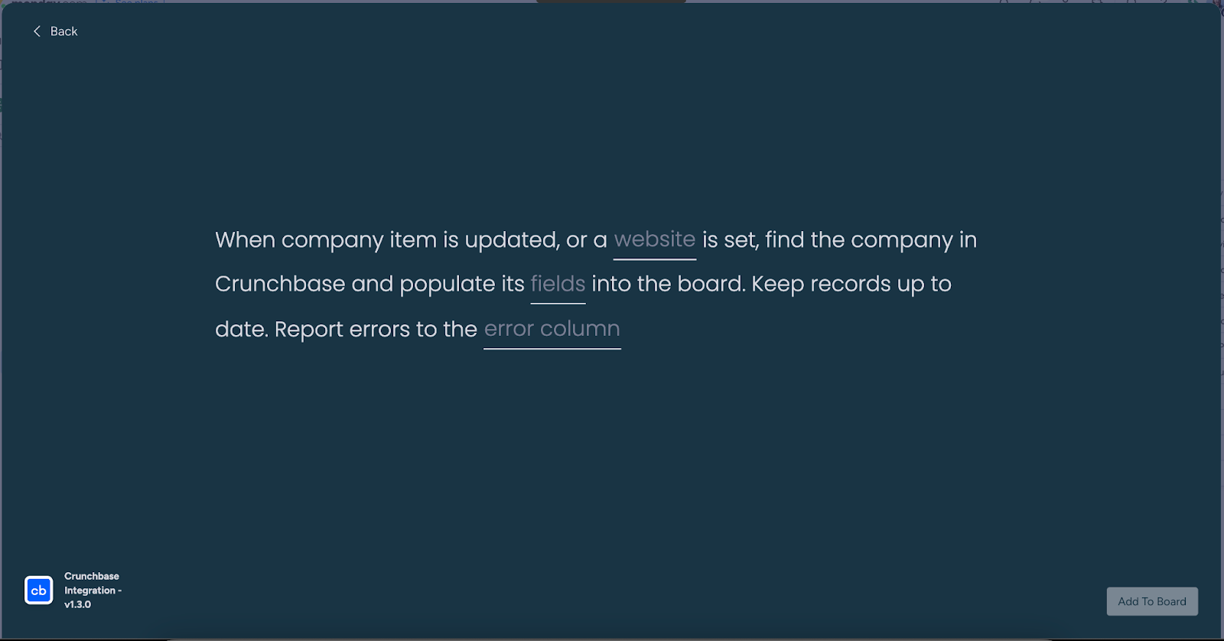Set the error reporting column
Image resolution: width=1224 pixels, height=641 pixels.
coord(552,330)
